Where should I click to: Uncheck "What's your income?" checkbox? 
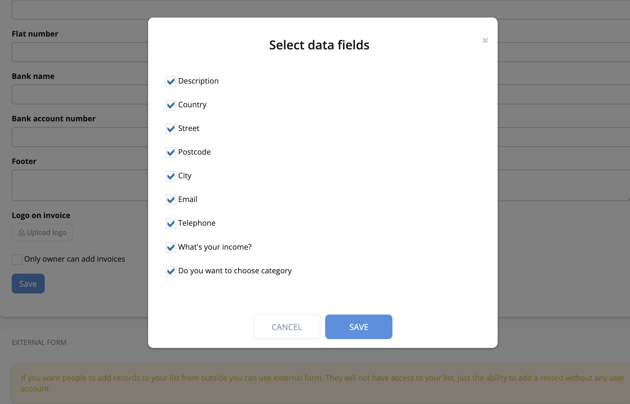pos(171,247)
